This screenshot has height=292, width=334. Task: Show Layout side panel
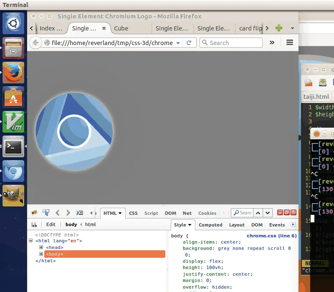coord(237,225)
